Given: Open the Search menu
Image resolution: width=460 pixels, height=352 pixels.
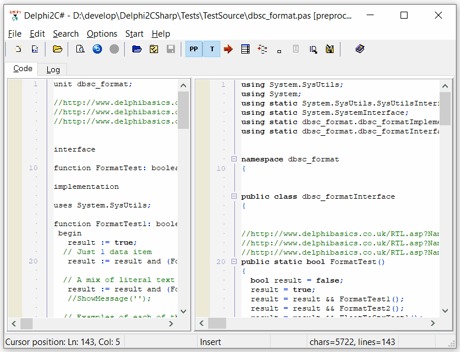Looking at the screenshot, I should tap(66, 34).
